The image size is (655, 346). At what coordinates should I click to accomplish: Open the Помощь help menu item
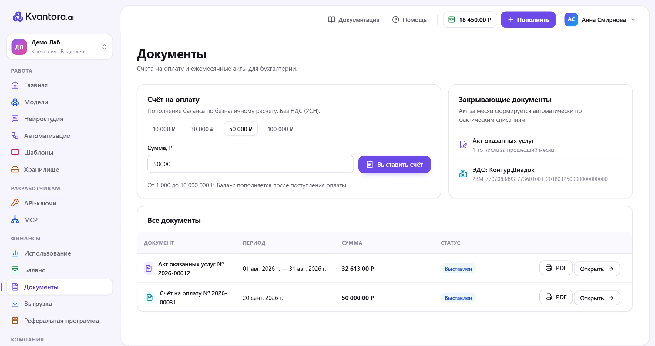click(409, 20)
